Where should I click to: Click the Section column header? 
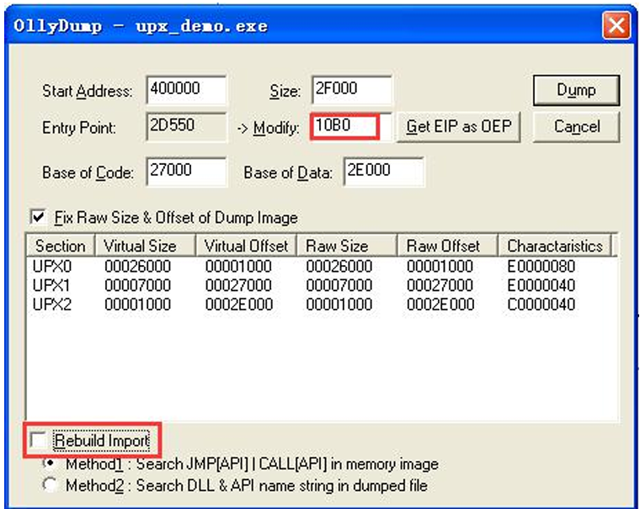click(61, 246)
